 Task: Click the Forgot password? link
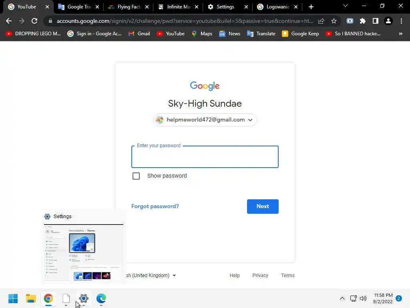point(155,207)
